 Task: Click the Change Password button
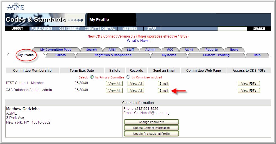(x=151, y=122)
